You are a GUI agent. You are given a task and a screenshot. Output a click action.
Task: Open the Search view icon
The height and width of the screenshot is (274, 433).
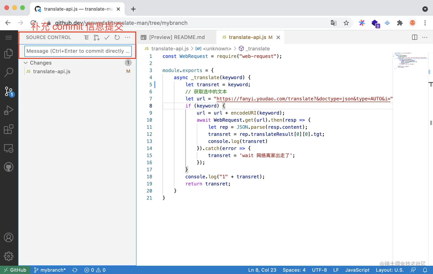[9, 72]
